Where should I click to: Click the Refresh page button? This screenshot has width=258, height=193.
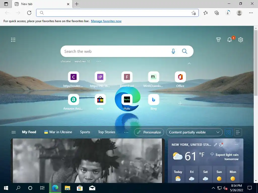29,13
